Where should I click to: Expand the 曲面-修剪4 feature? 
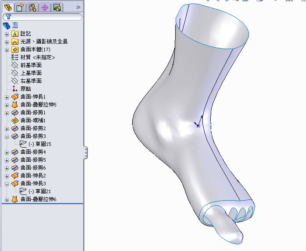[x=7, y=152]
